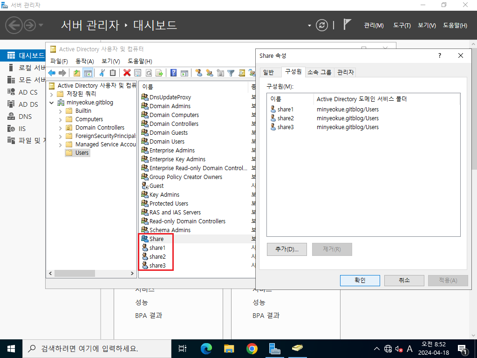Create new organizational unit icon

click(x=220, y=73)
